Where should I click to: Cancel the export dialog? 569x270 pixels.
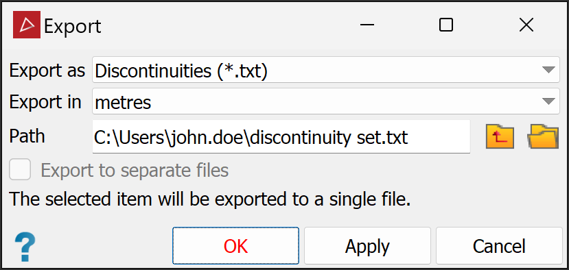tap(499, 246)
